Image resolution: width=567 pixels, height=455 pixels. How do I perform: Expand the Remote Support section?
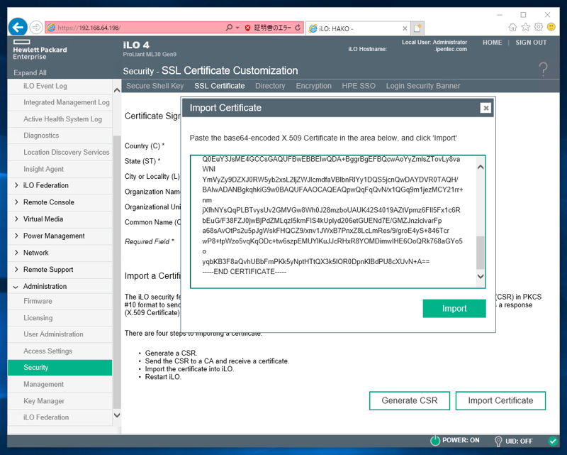tap(16, 270)
